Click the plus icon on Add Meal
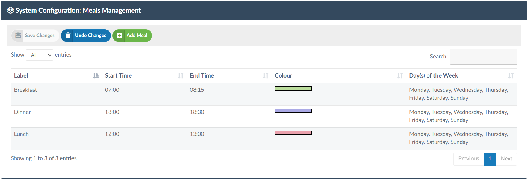Image resolution: width=528 pixels, height=180 pixels. click(120, 36)
